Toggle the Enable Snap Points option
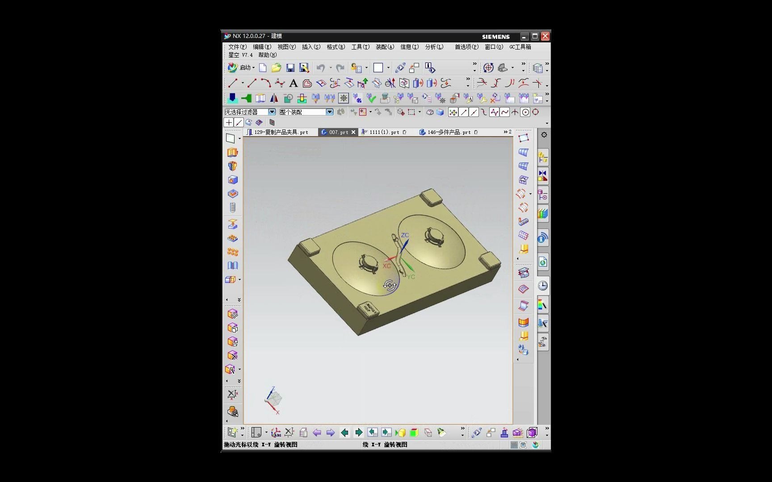The width and height of the screenshot is (772, 482). point(453,112)
